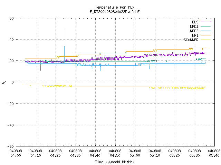The image size is (221, 165).
Task: Click the blue NPD2 legend line sample
Action: click(205, 31)
